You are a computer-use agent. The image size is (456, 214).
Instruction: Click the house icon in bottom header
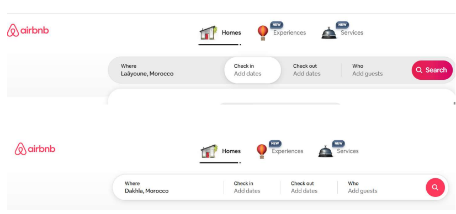[209, 151]
